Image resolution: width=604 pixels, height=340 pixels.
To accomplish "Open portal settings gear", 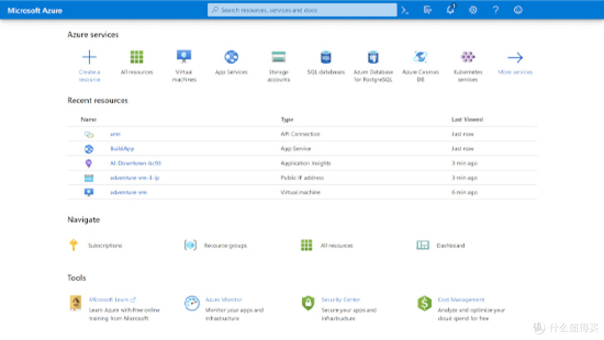I will tap(473, 11).
